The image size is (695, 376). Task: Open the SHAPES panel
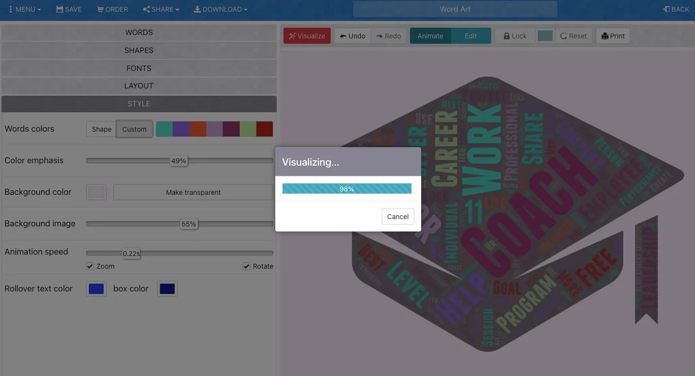click(139, 50)
